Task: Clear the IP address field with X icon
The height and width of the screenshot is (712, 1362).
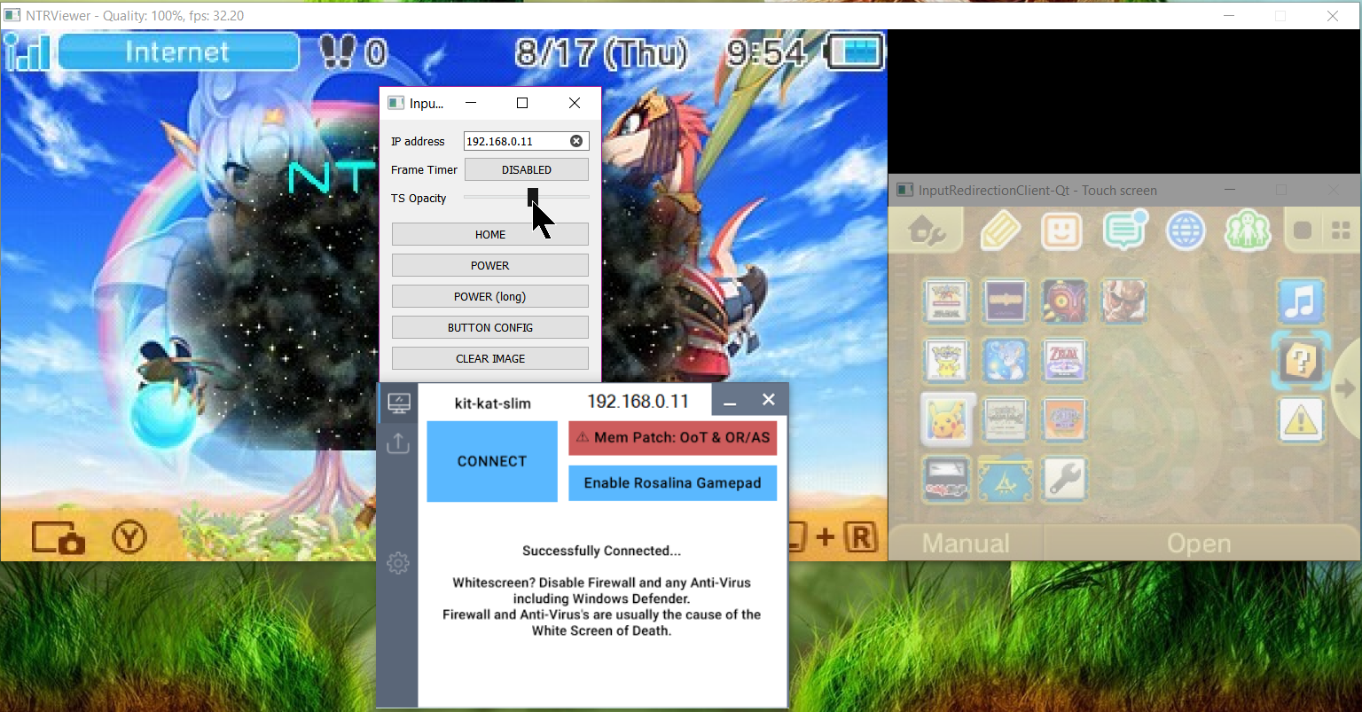Action: click(x=576, y=141)
